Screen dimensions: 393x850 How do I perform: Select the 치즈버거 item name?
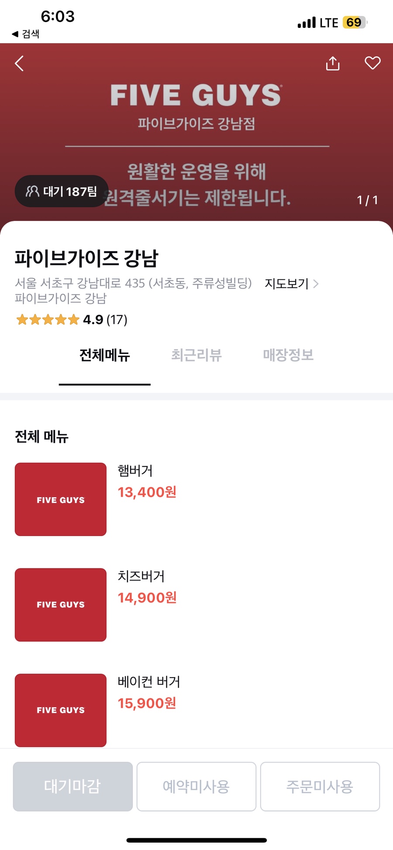coord(141,576)
